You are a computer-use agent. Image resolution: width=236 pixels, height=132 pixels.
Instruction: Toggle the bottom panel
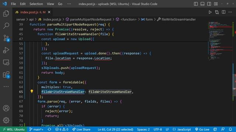(202, 4)
